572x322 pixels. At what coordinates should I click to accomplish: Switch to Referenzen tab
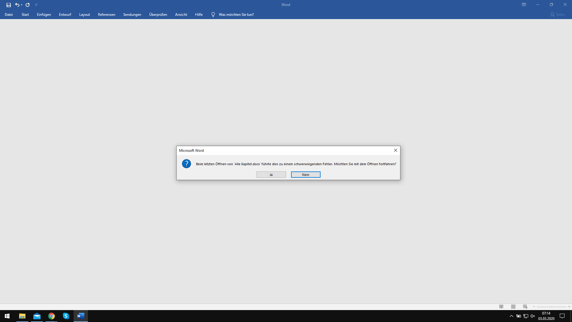point(107,15)
